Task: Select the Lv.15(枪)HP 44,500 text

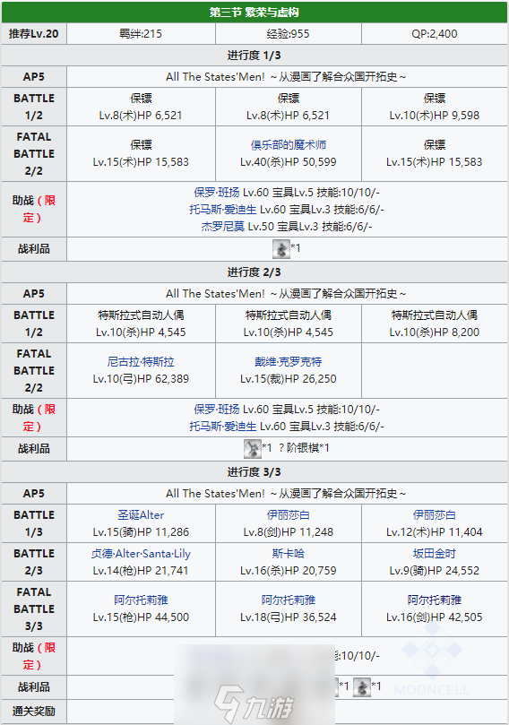Action: 141,617
